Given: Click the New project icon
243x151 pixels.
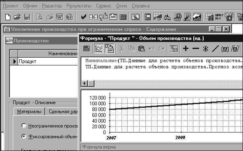Looking at the screenshot, I should pos(7,17).
